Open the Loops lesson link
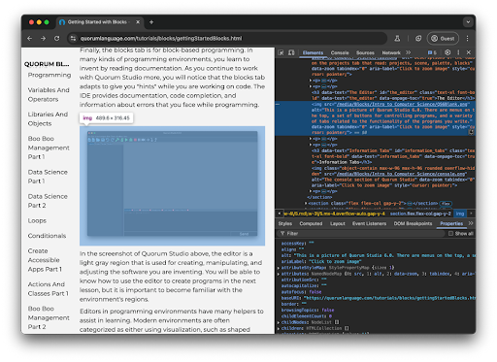 37,220
